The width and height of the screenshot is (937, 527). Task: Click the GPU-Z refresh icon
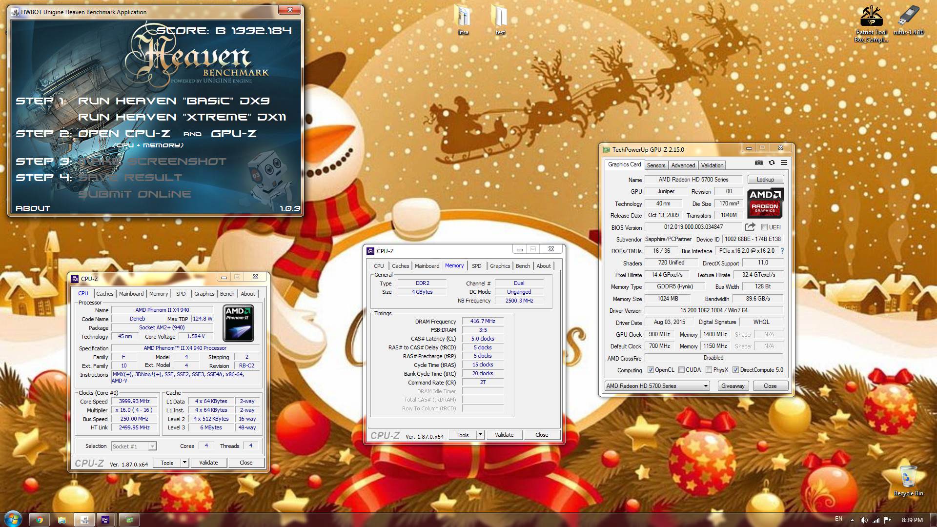(x=772, y=162)
